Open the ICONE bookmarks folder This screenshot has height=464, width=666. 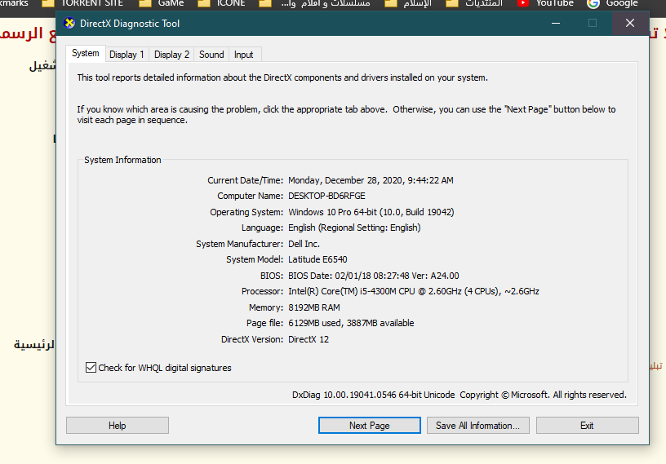click(x=221, y=3)
